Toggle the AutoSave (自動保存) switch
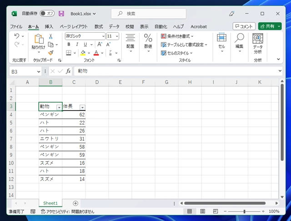The height and width of the screenshot is (221, 291). (x=47, y=14)
